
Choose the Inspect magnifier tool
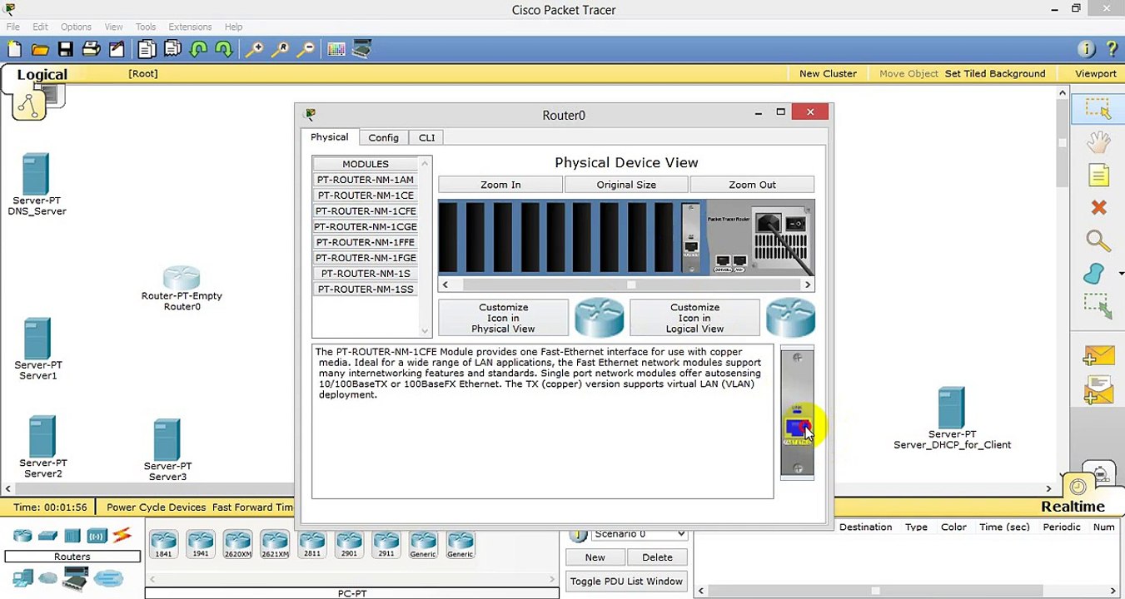[x=1098, y=241]
